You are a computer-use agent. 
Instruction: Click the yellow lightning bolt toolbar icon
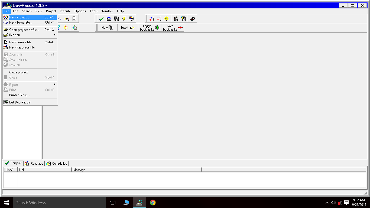point(124,19)
